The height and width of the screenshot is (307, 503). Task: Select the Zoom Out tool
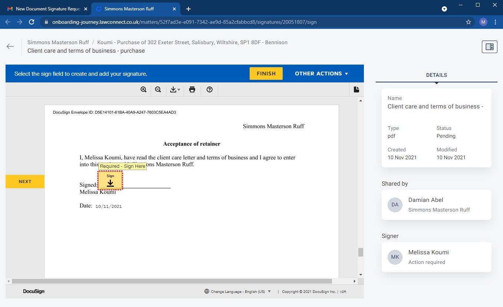coord(158,89)
